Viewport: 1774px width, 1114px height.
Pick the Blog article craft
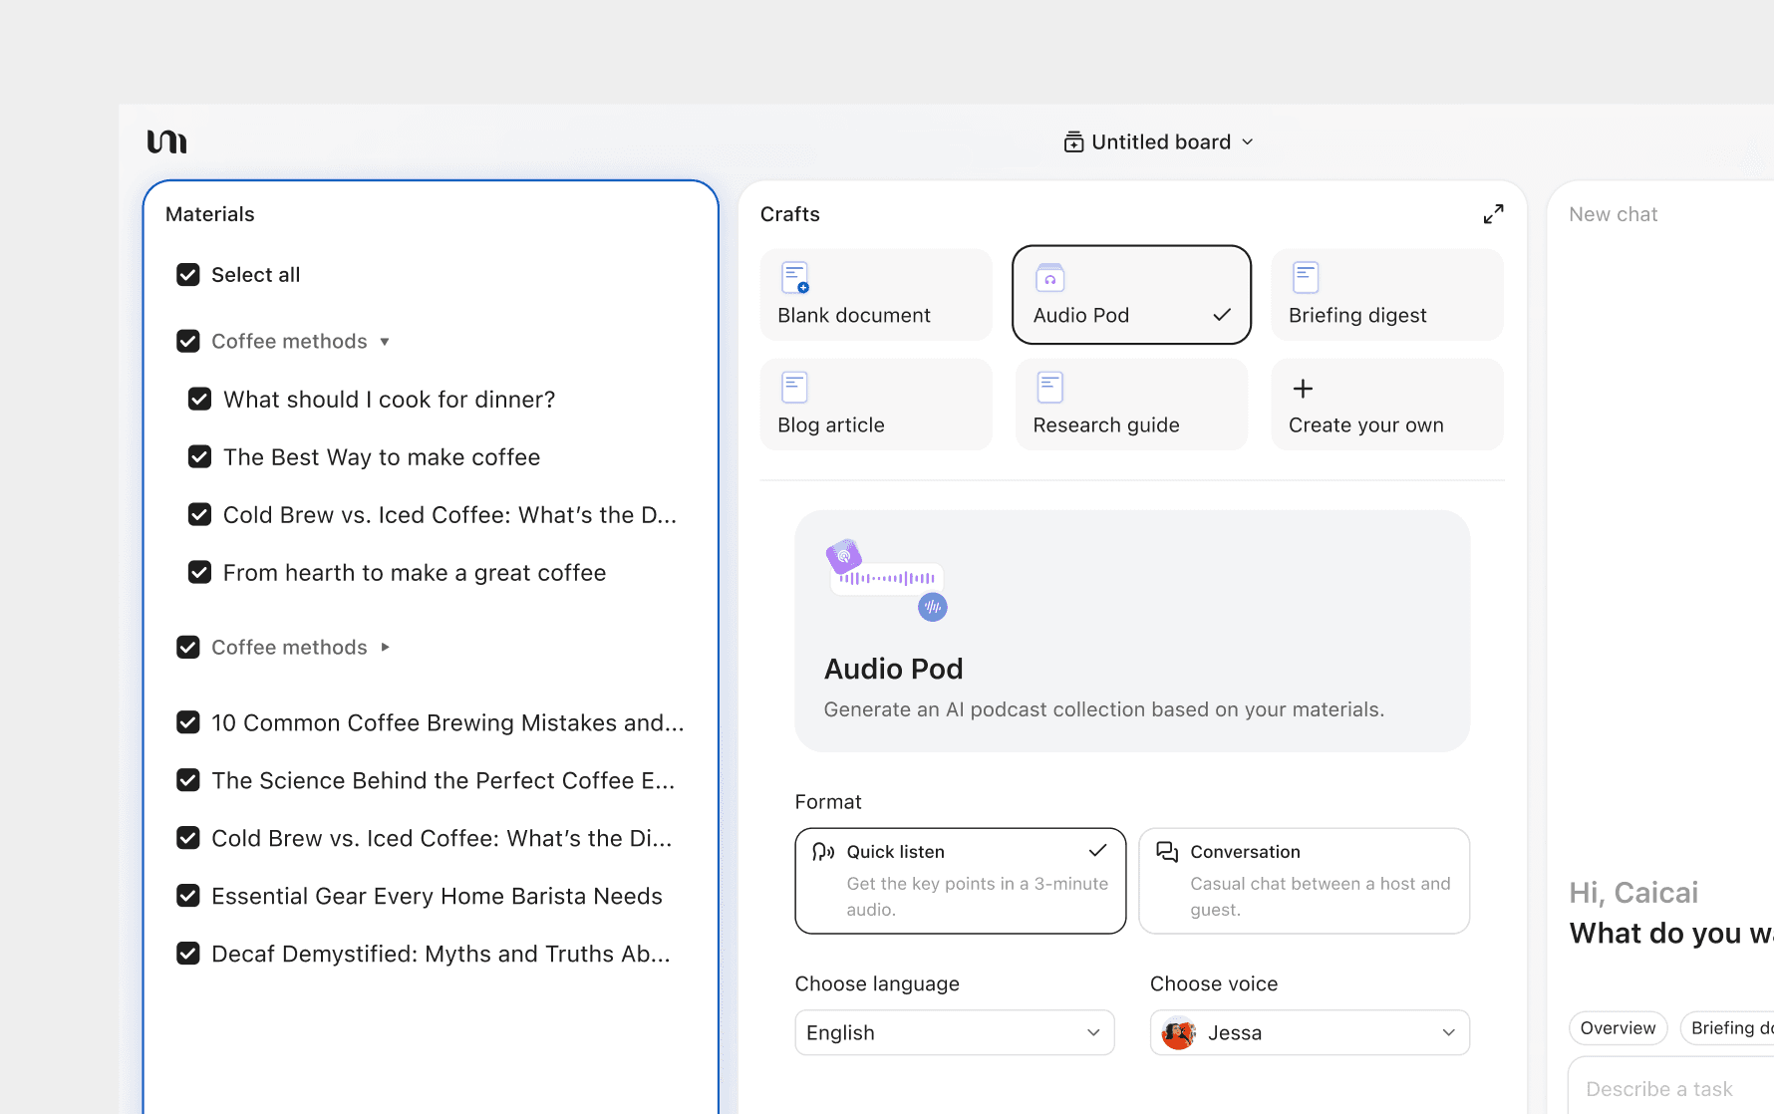(875, 405)
